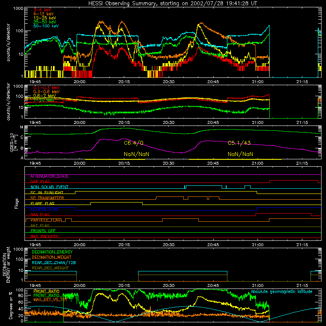Select the AAZ_FLAG label
Viewport: 326px width, 326px height.
[x=40, y=226]
